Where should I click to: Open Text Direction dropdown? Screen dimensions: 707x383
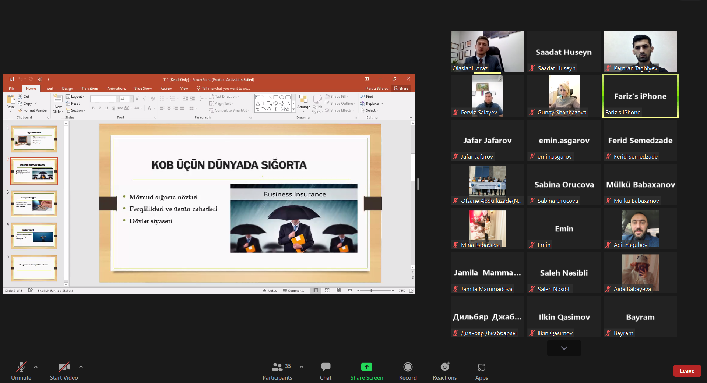point(224,97)
